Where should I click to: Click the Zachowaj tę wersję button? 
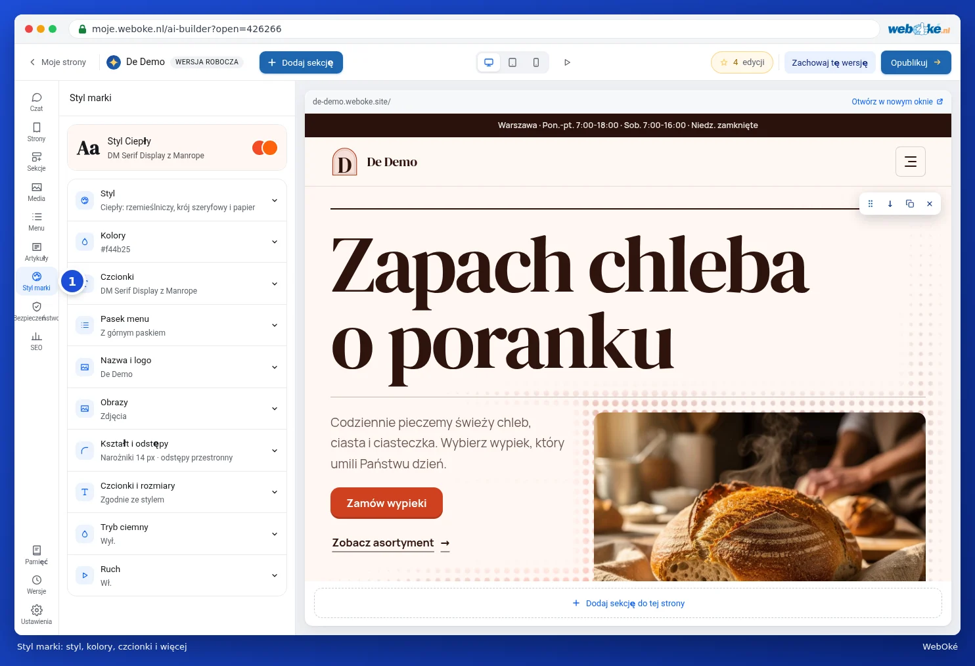click(x=830, y=62)
